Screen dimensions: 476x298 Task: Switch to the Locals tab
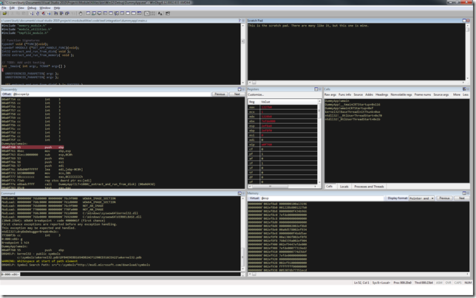(x=344, y=186)
